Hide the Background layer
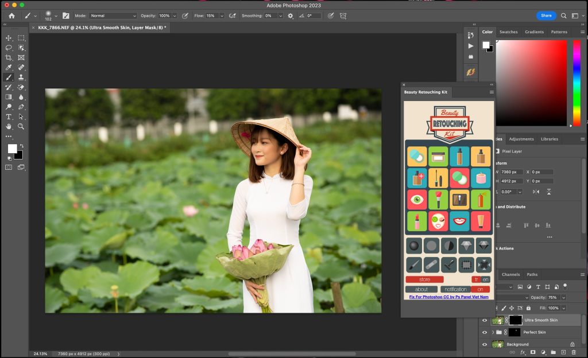This screenshot has width=588, height=358. (x=485, y=344)
